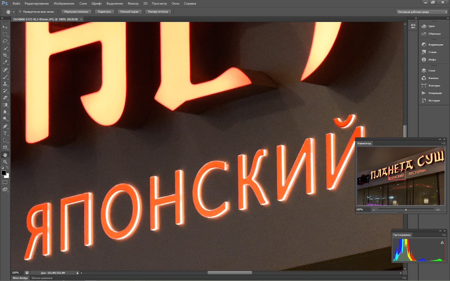Collapse the Гистограмма panel to icons

coord(440,231)
